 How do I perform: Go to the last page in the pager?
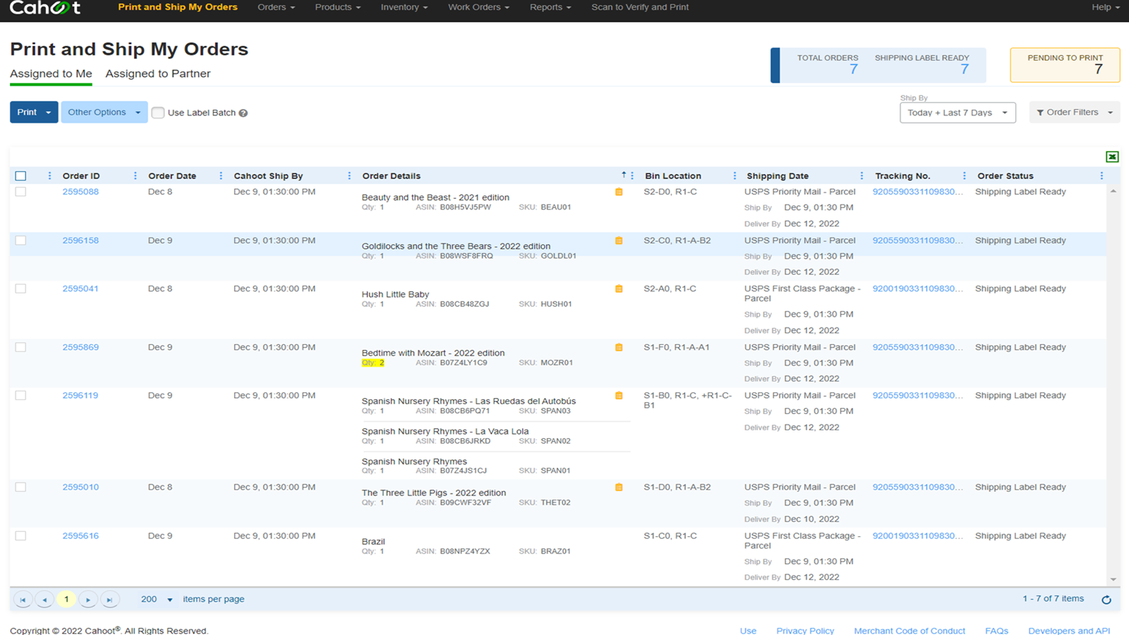(x=109, y=600)
